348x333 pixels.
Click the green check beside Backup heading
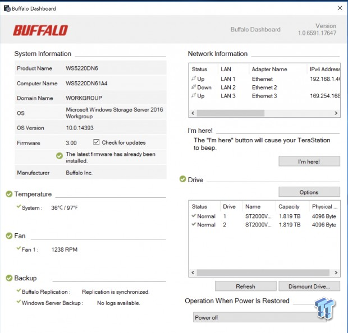coord(9,278)
